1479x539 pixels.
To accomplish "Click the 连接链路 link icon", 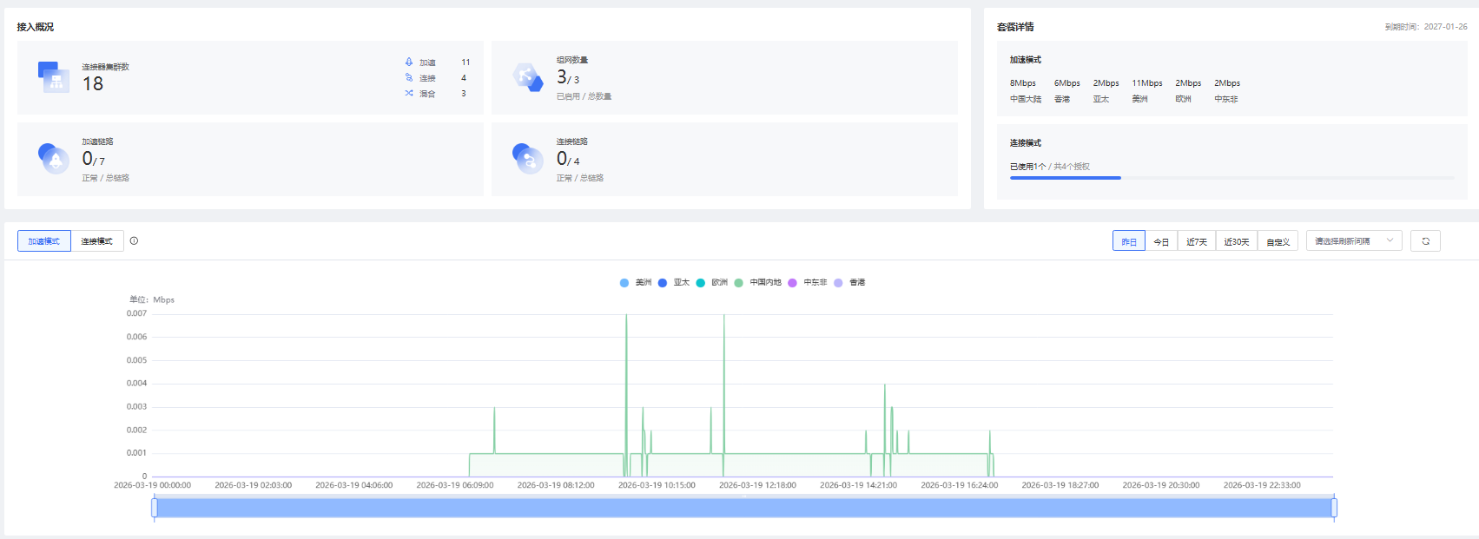I will coord(527,159).
